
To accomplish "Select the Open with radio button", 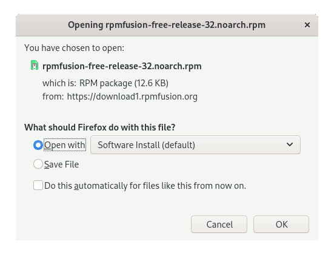I will point(38,145).
